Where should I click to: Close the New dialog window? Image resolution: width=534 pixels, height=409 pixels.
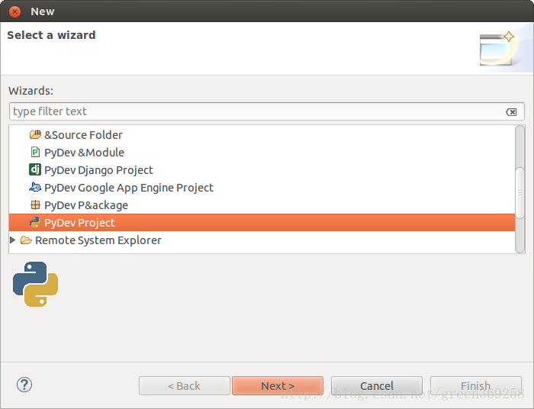tap(14, 11)
